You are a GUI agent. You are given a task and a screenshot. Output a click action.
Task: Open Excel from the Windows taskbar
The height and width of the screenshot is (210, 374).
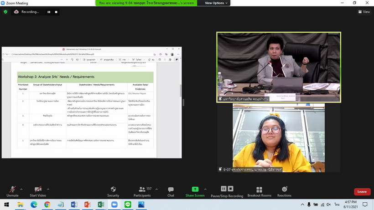click(x=100, y=205)
